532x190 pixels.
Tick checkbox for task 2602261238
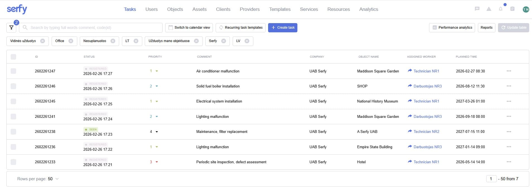pos(13,131)
